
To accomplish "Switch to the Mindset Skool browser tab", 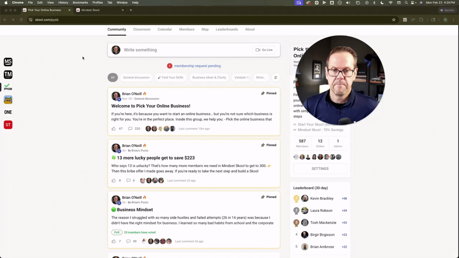I will coord(100,10).
